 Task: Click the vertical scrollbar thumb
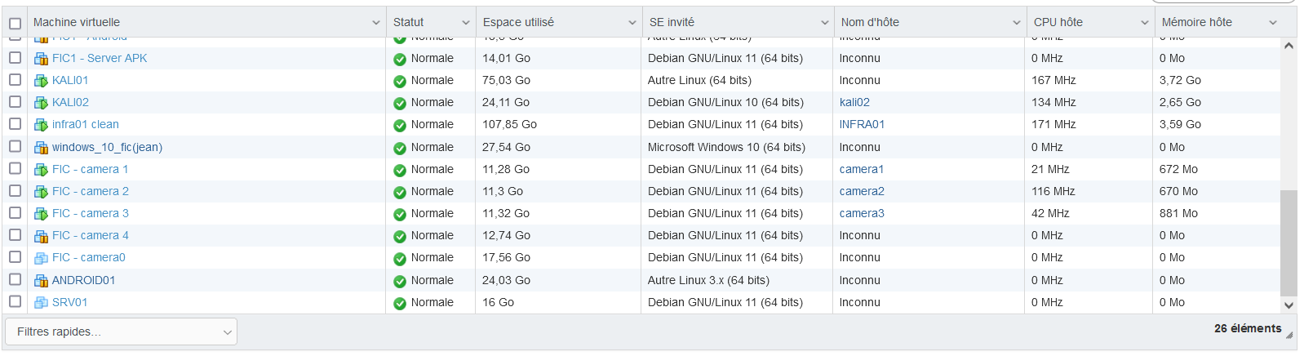[x=1288, y=243]
